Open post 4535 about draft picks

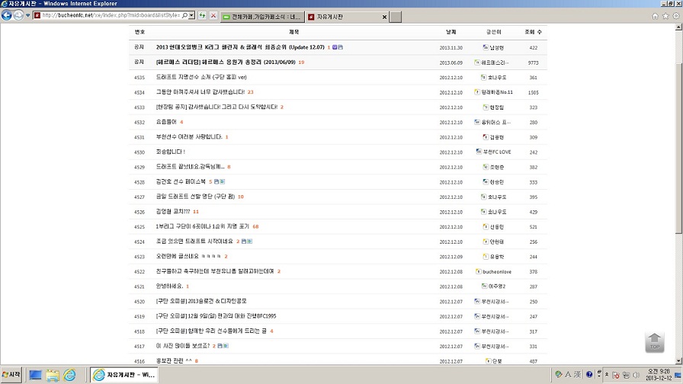201,77
